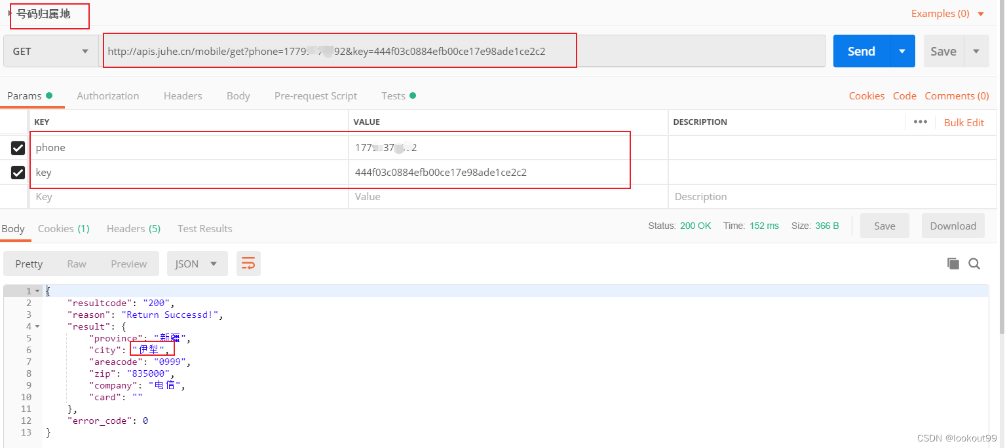Expand the Save options dropdown arrow
The width and height of the screenshot is (1007, 448).
(976, 51)
